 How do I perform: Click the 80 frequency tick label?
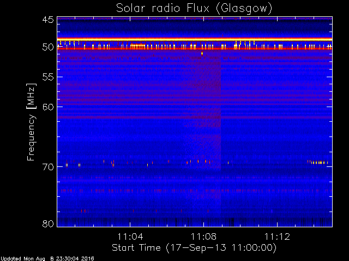(x=48, y=223)
